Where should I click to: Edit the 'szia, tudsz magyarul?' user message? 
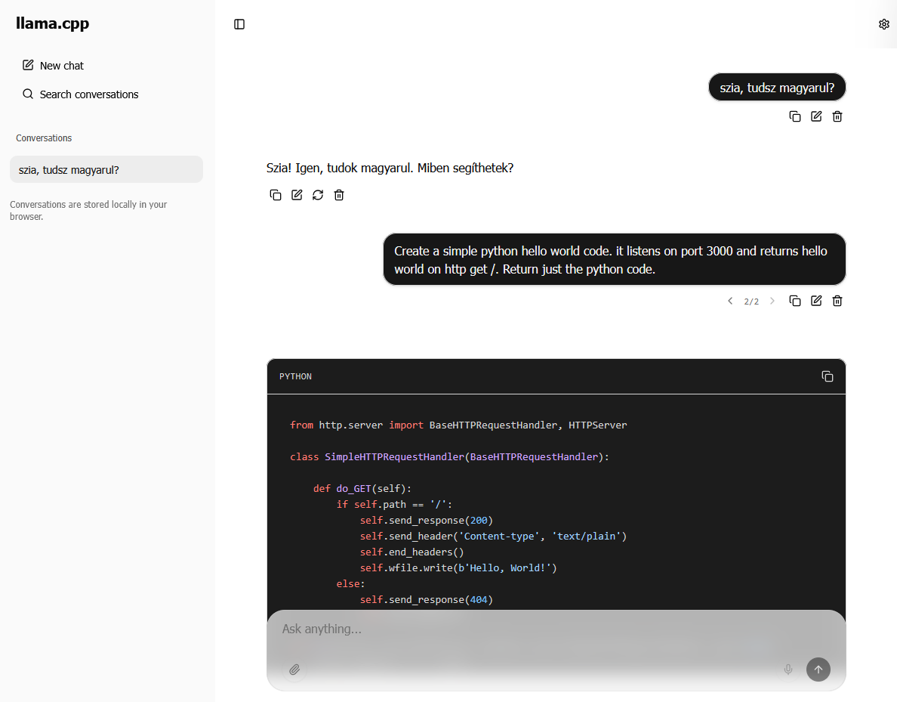816,116
